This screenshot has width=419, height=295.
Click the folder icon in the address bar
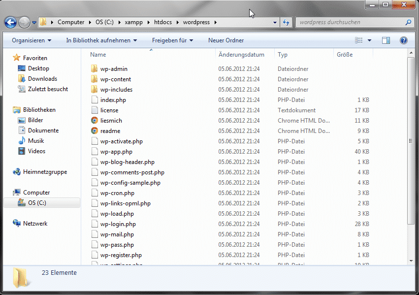43,22
